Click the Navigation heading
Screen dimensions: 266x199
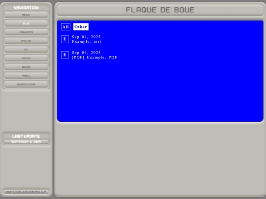26,8
